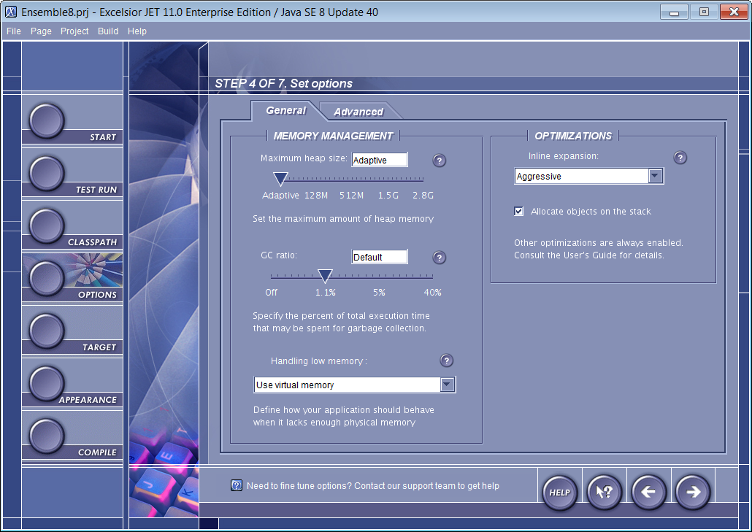Click the context help pointer icon

(604, 493)
